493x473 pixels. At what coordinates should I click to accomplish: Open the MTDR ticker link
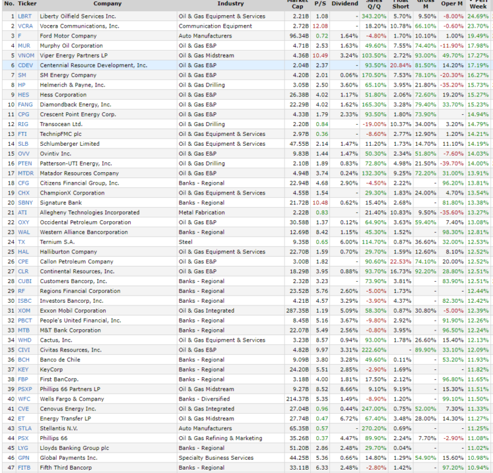[x=26, y=173]
